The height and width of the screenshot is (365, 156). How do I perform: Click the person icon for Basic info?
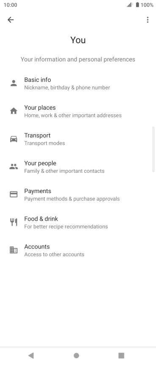[14, 83]
